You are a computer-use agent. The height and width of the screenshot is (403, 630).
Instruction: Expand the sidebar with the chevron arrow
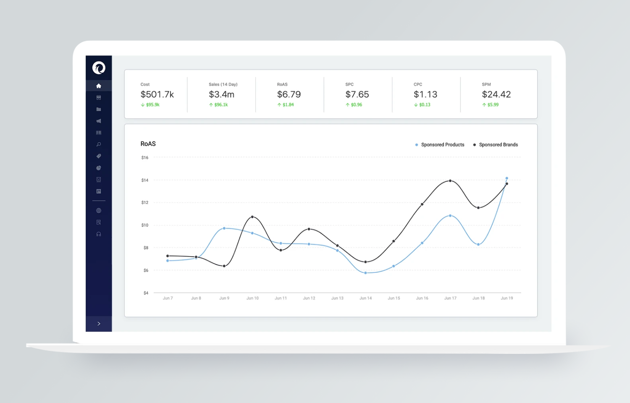click(x=99, y=324)
